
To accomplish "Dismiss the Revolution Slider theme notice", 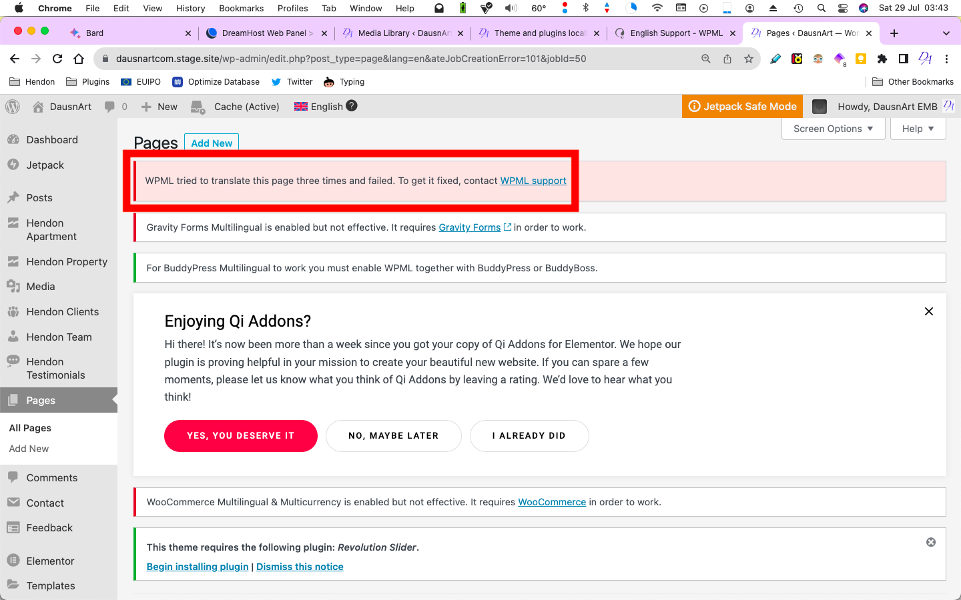I will click(931, 542).
